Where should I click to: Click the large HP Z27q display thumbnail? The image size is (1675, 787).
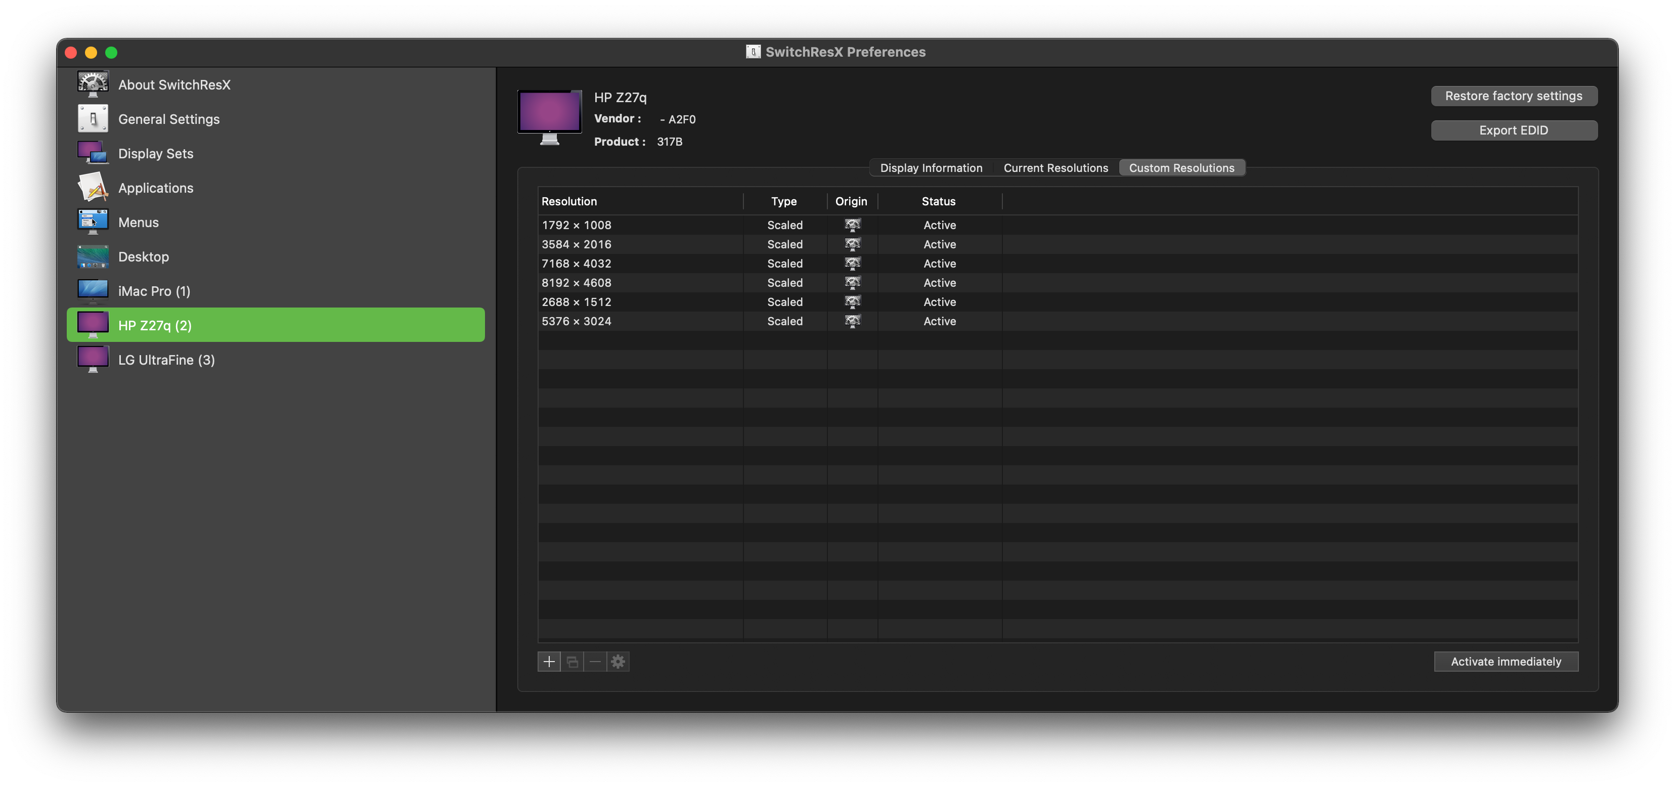click(x=549, y=117)
